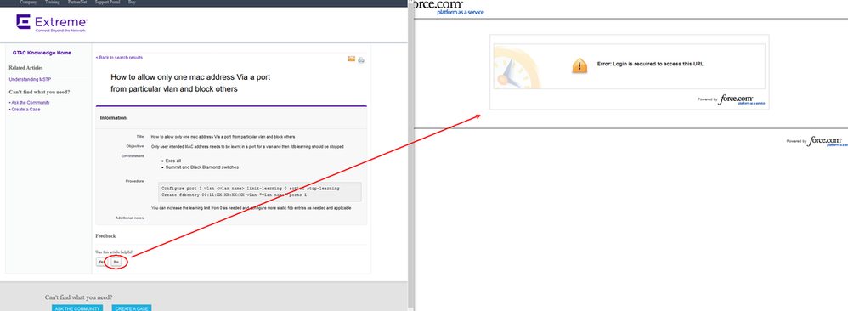The image size is (848, 311).
Task: Click the print article printer icon
Action: pyautogui.click(x=361, y=60)
